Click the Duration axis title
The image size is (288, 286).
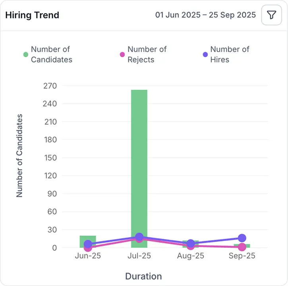click(143, 276)
